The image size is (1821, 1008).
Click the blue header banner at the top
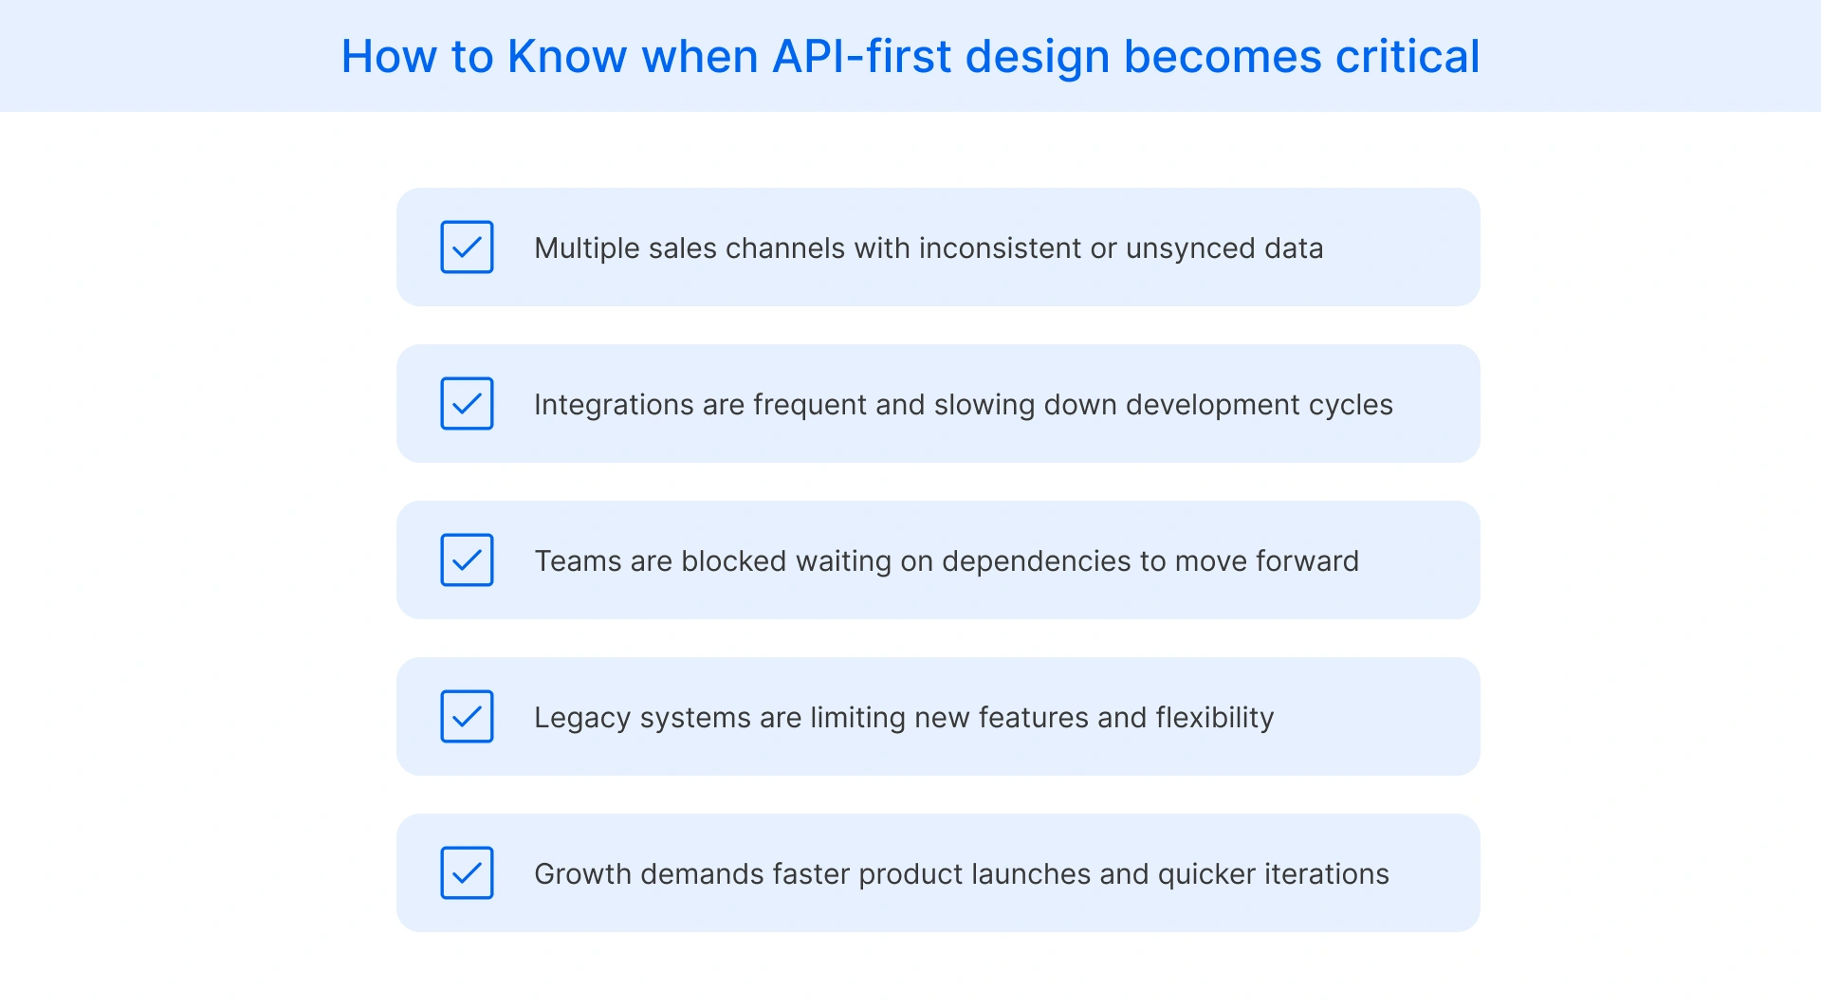tap(910, 55)
